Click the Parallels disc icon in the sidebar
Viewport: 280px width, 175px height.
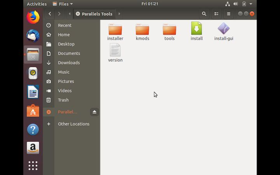click(x=49, y=112)
